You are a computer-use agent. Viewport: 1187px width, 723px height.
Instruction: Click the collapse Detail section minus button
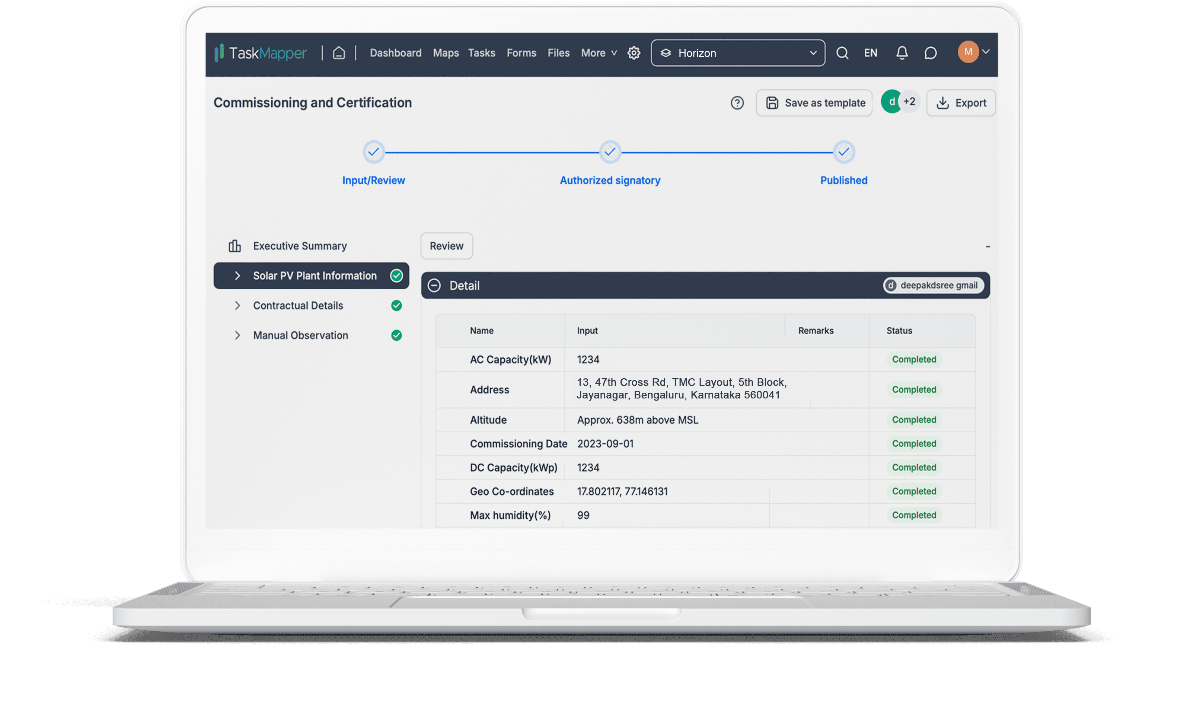[x=433, y=285]
